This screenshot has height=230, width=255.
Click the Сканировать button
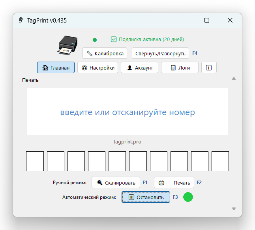point(116,183)
